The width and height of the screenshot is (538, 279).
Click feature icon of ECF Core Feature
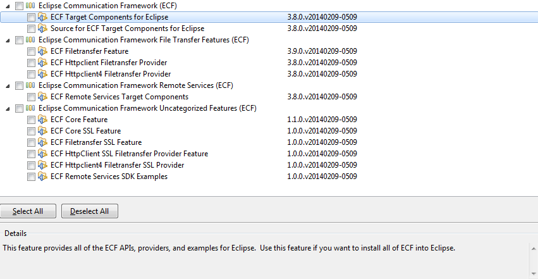42,120
